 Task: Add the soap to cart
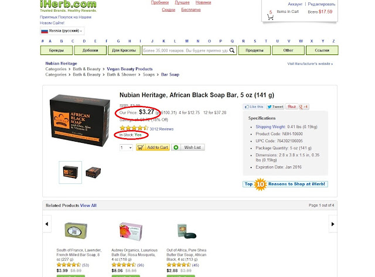click(x=153, y=148)
